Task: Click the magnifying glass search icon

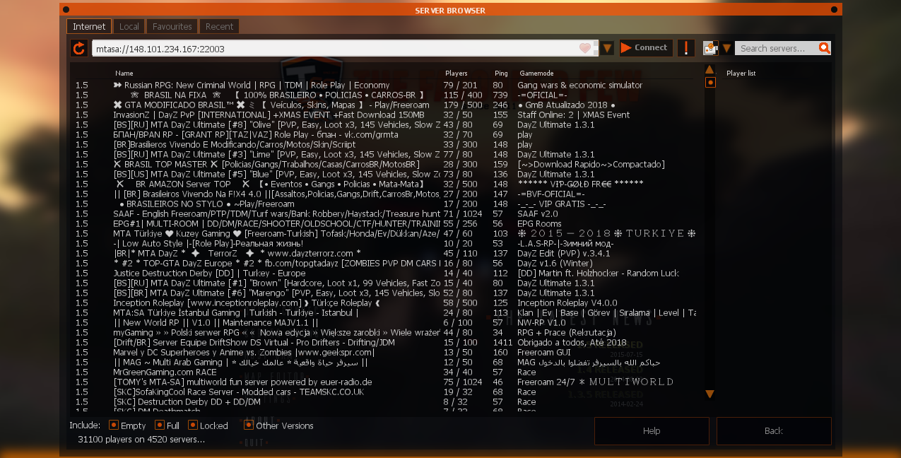Action: tap(824, 48)
